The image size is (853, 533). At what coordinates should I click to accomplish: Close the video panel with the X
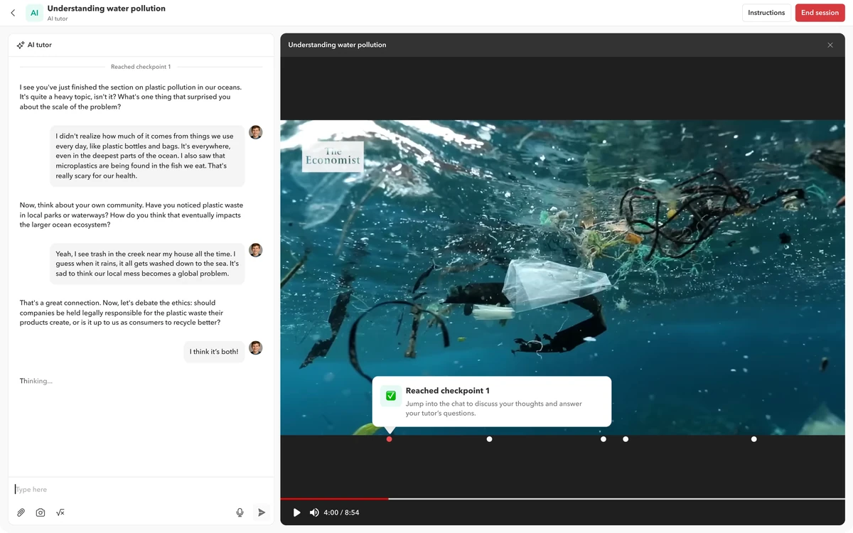coord(830,45)
